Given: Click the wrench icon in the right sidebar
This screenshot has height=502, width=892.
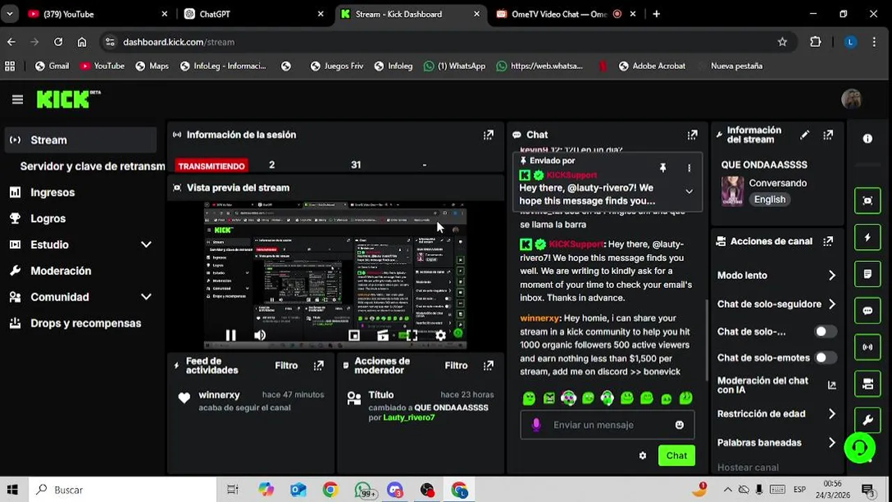Looking at the screenshot, I should [x=868, y=420].
